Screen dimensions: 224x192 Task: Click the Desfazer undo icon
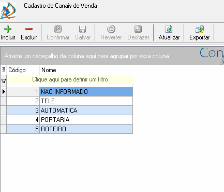click(x=138, y=29)
